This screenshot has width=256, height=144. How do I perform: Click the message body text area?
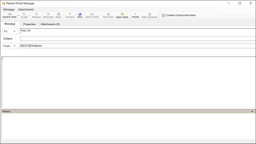coord(129,82)
